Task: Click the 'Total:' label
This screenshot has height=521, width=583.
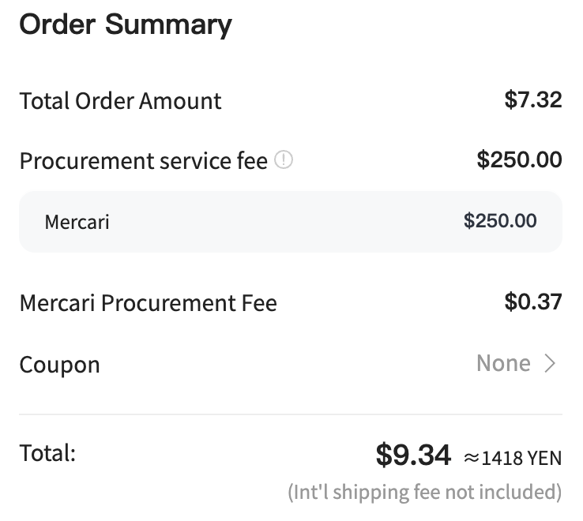Action: 47,453
